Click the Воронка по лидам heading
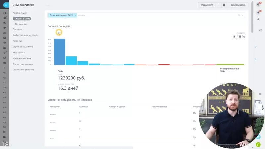265x149 pixels. pos(59,26)
